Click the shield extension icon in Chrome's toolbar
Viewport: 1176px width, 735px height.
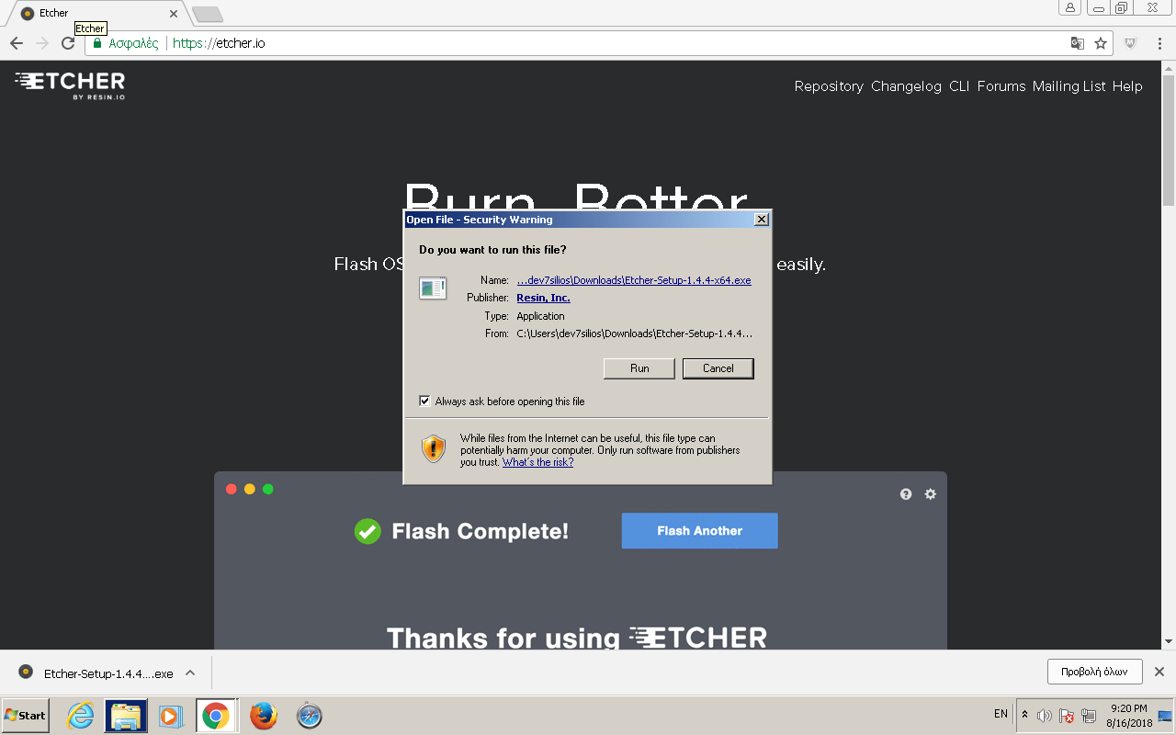(x=1132, y=43)
